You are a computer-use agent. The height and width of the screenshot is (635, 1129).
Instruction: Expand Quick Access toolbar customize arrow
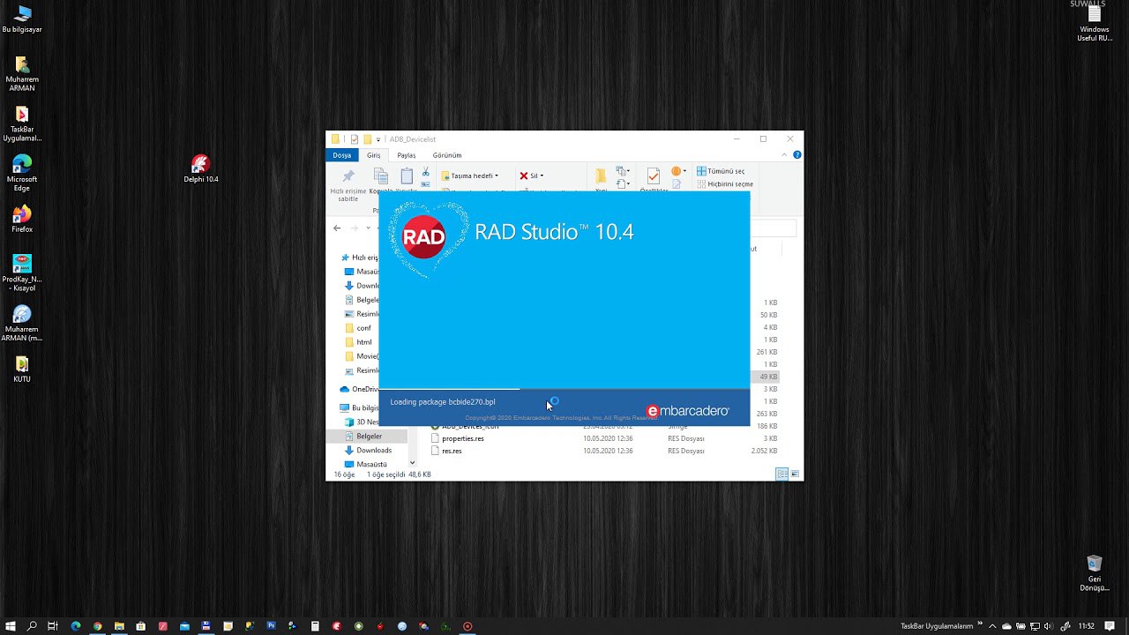point(378,139)
